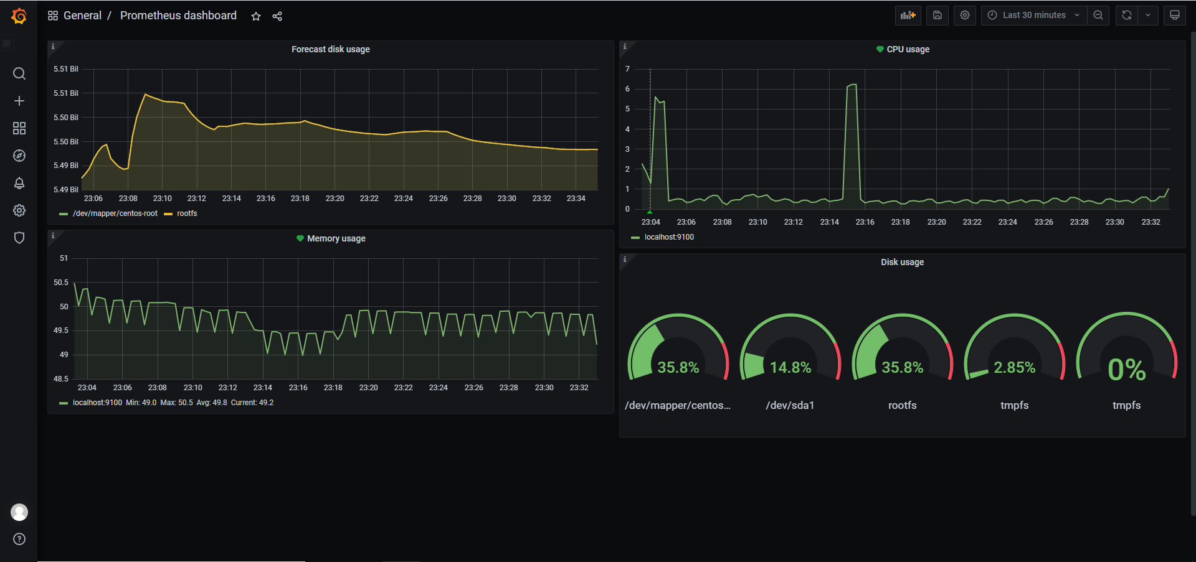Toggle /dev/mapper/centos-root series in legend
Image resolution: width=1196 pixels, height=562 pixels.
(x=115, y=213)
